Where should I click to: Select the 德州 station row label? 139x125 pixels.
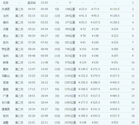[x=6, y=22]
